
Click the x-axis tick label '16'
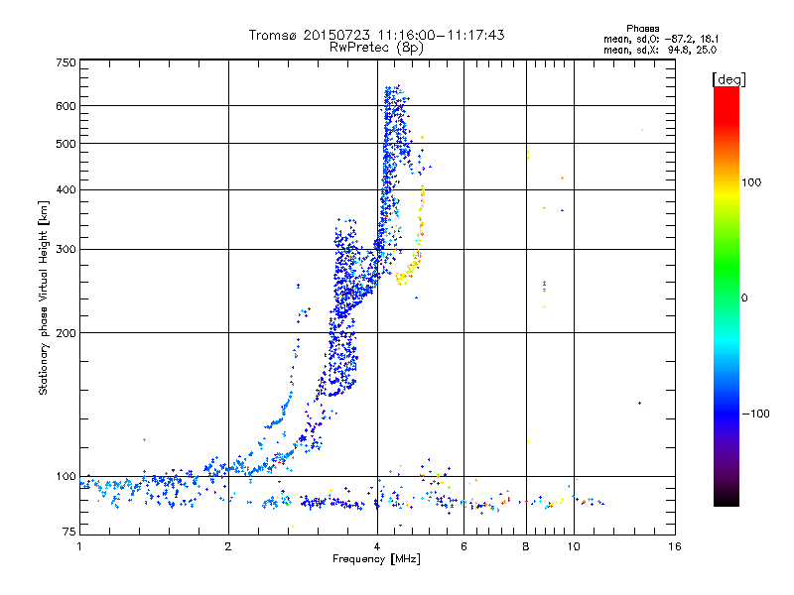675,546
